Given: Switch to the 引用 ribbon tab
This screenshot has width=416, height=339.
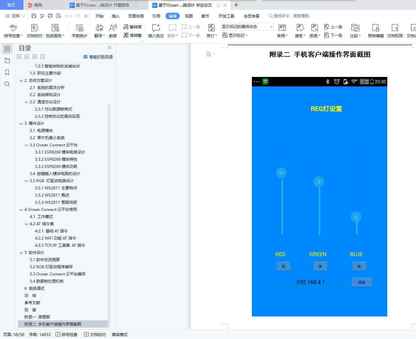Looking at the screenshot, I should [156, 16].
